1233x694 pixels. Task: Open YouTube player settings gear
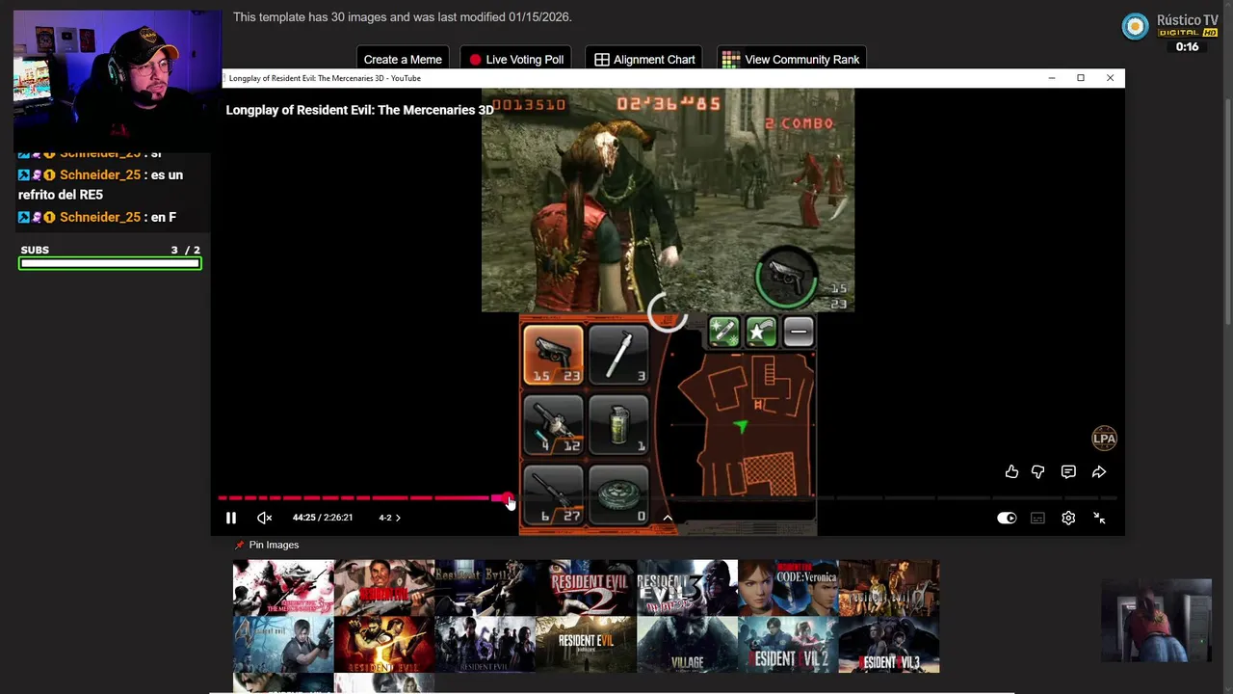[1068, 518]
